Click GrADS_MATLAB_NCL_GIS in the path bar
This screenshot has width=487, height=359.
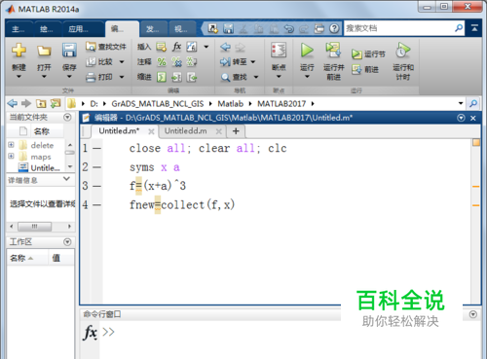(x=158, y=104)
